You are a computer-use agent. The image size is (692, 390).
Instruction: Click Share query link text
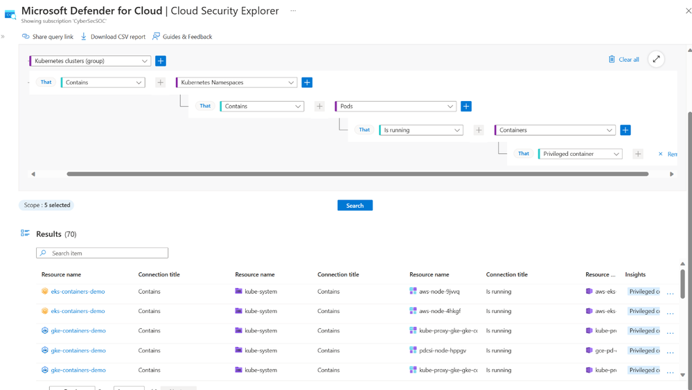53,37
